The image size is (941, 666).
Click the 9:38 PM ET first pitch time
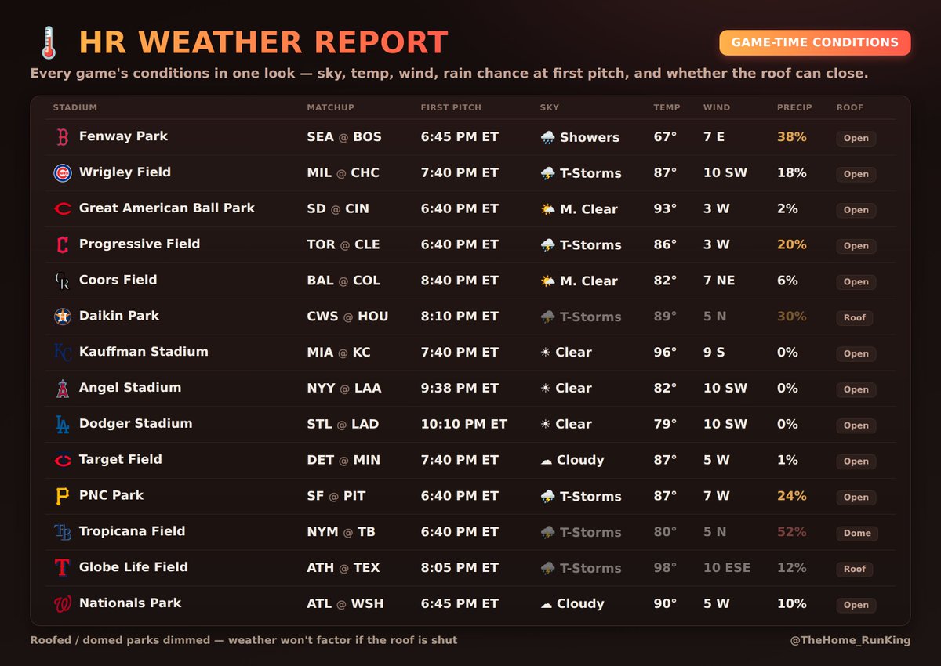[x=460, y=389]
